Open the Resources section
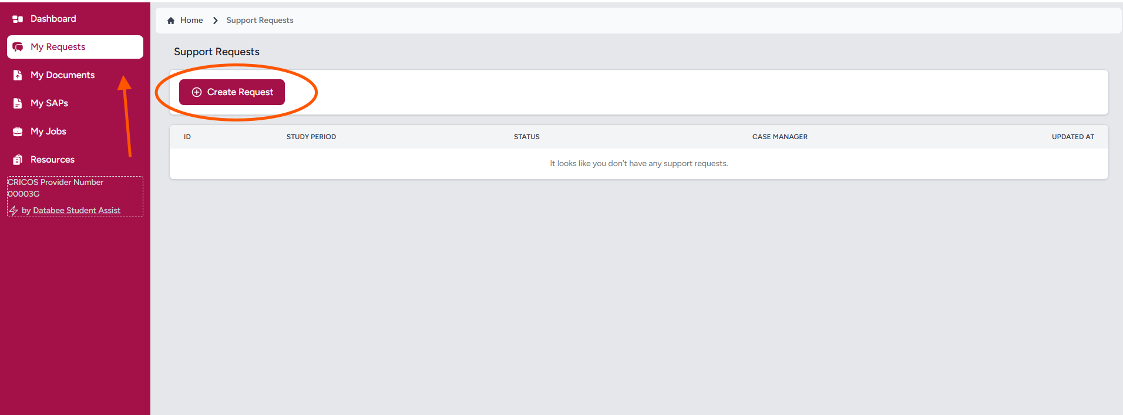 coord(75,160)
